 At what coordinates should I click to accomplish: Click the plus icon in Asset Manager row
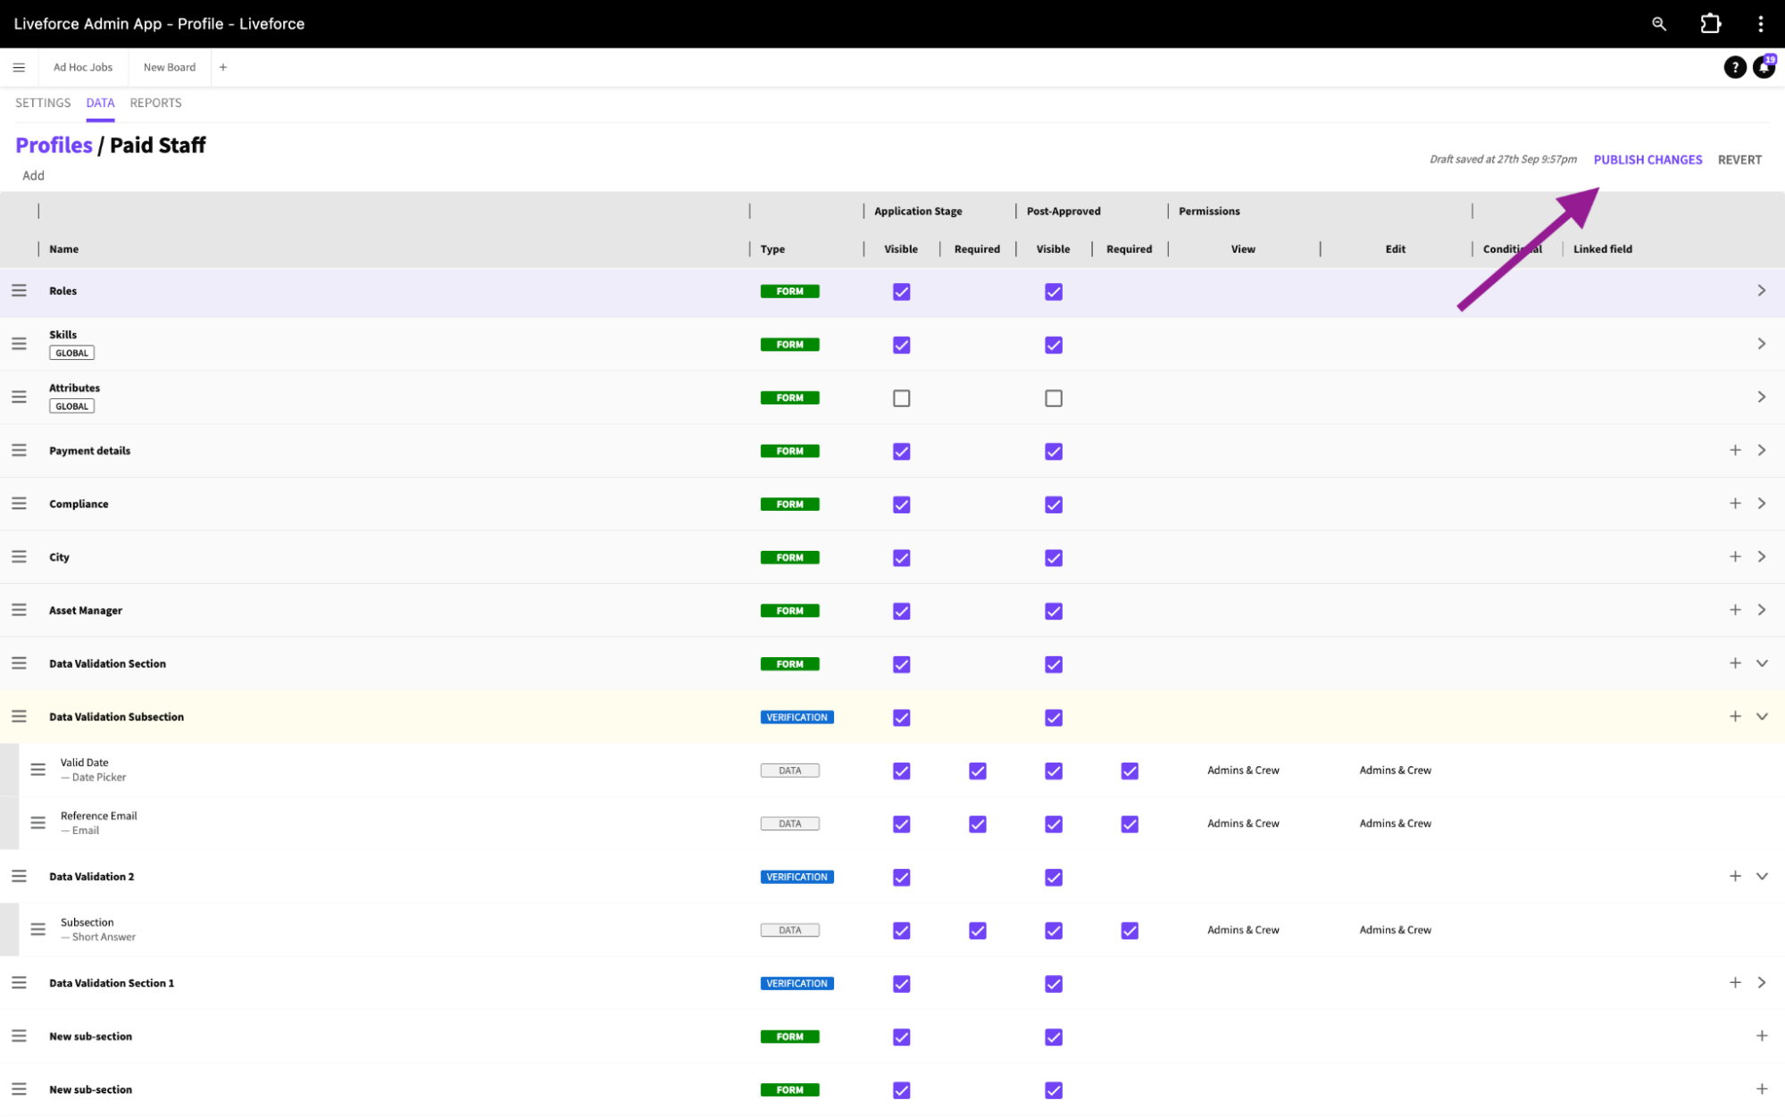point(1735,610)
